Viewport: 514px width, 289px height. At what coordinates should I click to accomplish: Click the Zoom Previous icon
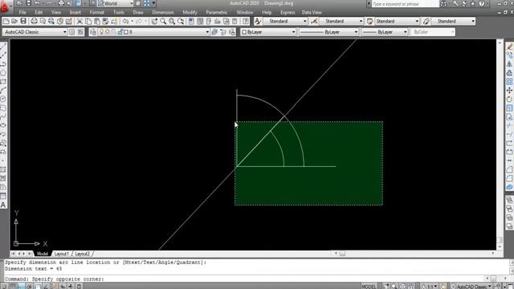181,22
